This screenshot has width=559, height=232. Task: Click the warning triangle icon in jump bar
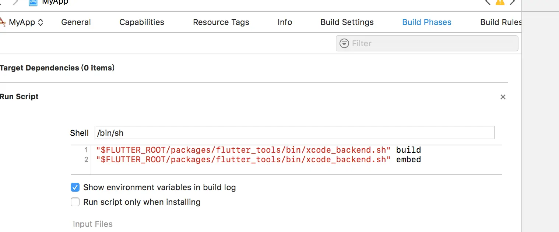tap(500, 2)
